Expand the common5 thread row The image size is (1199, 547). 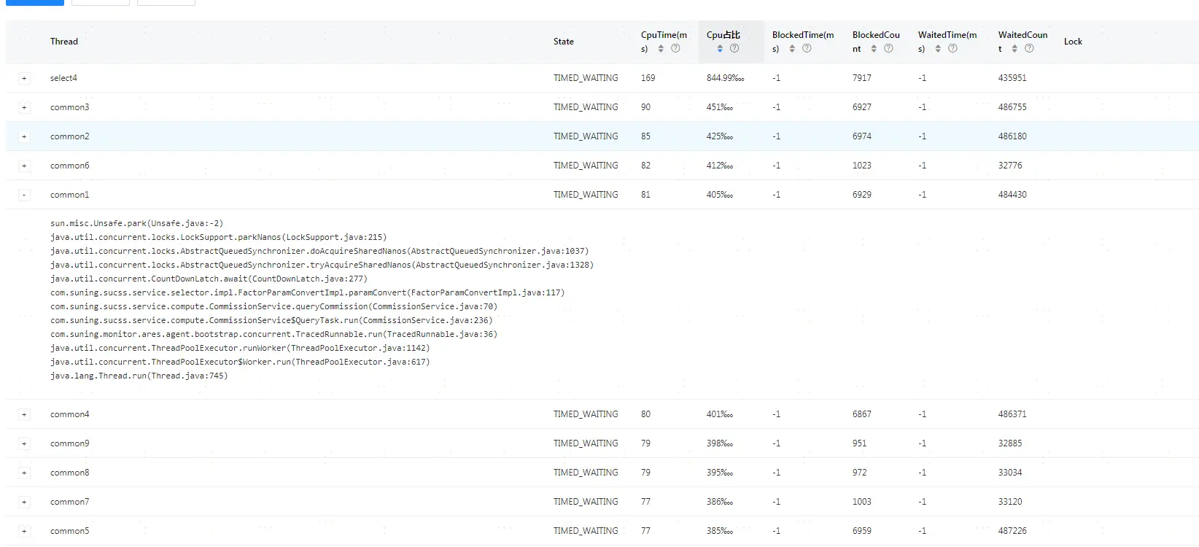tap(24, 531)
